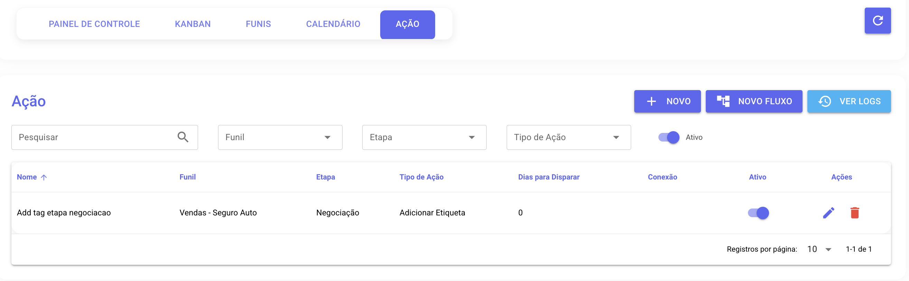The image size is (909, 281).
Task: Click the plus icon on Novo button
Action: (x=651, y=101)
